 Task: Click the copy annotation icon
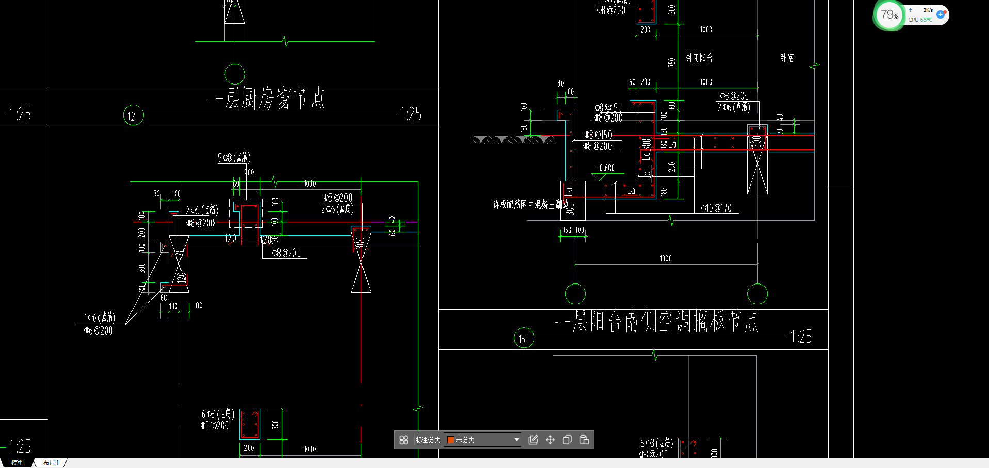(x=567, y=440)
